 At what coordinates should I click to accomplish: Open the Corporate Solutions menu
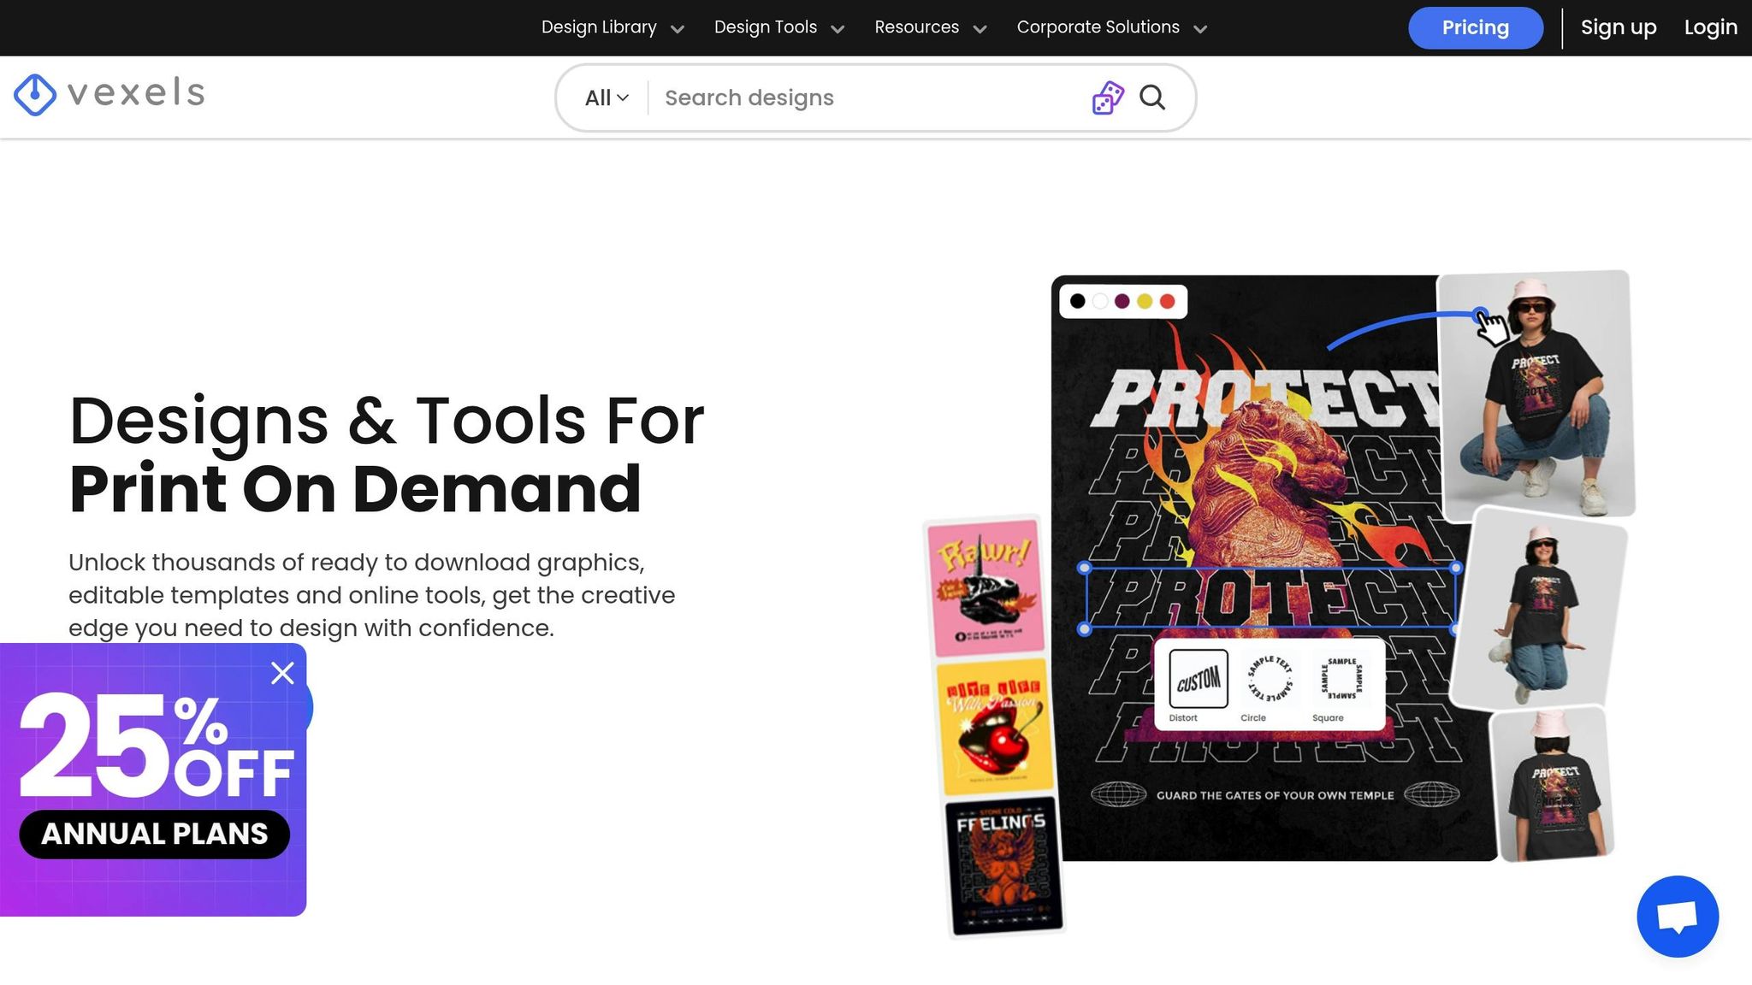coord(1111,27)
